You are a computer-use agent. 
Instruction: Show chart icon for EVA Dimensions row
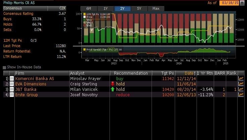241,84
